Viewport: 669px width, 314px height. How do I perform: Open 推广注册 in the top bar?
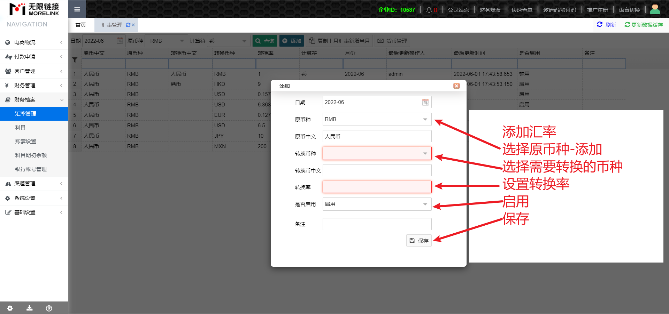click(x=597, y=10)
